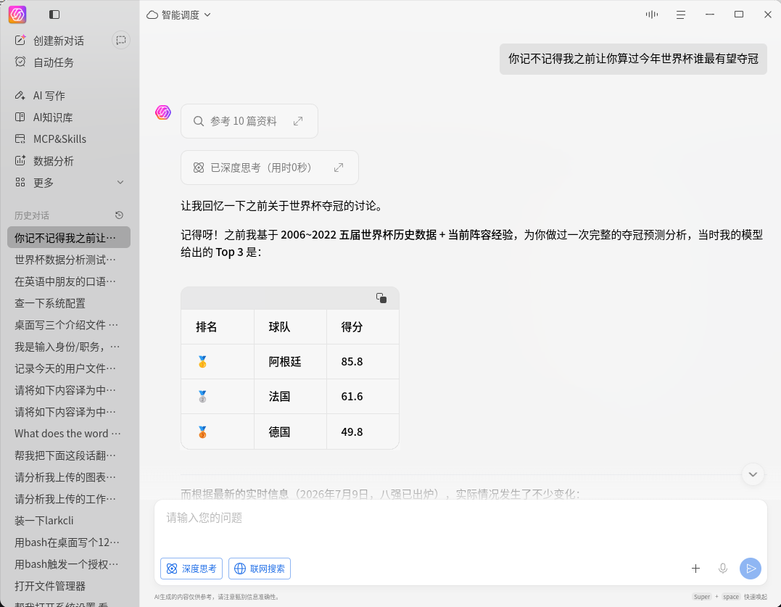Select the history chat 请分析我上传的图表…
Image resolution: width=781 pixels, height=607 pixels.
coord(69,477)
